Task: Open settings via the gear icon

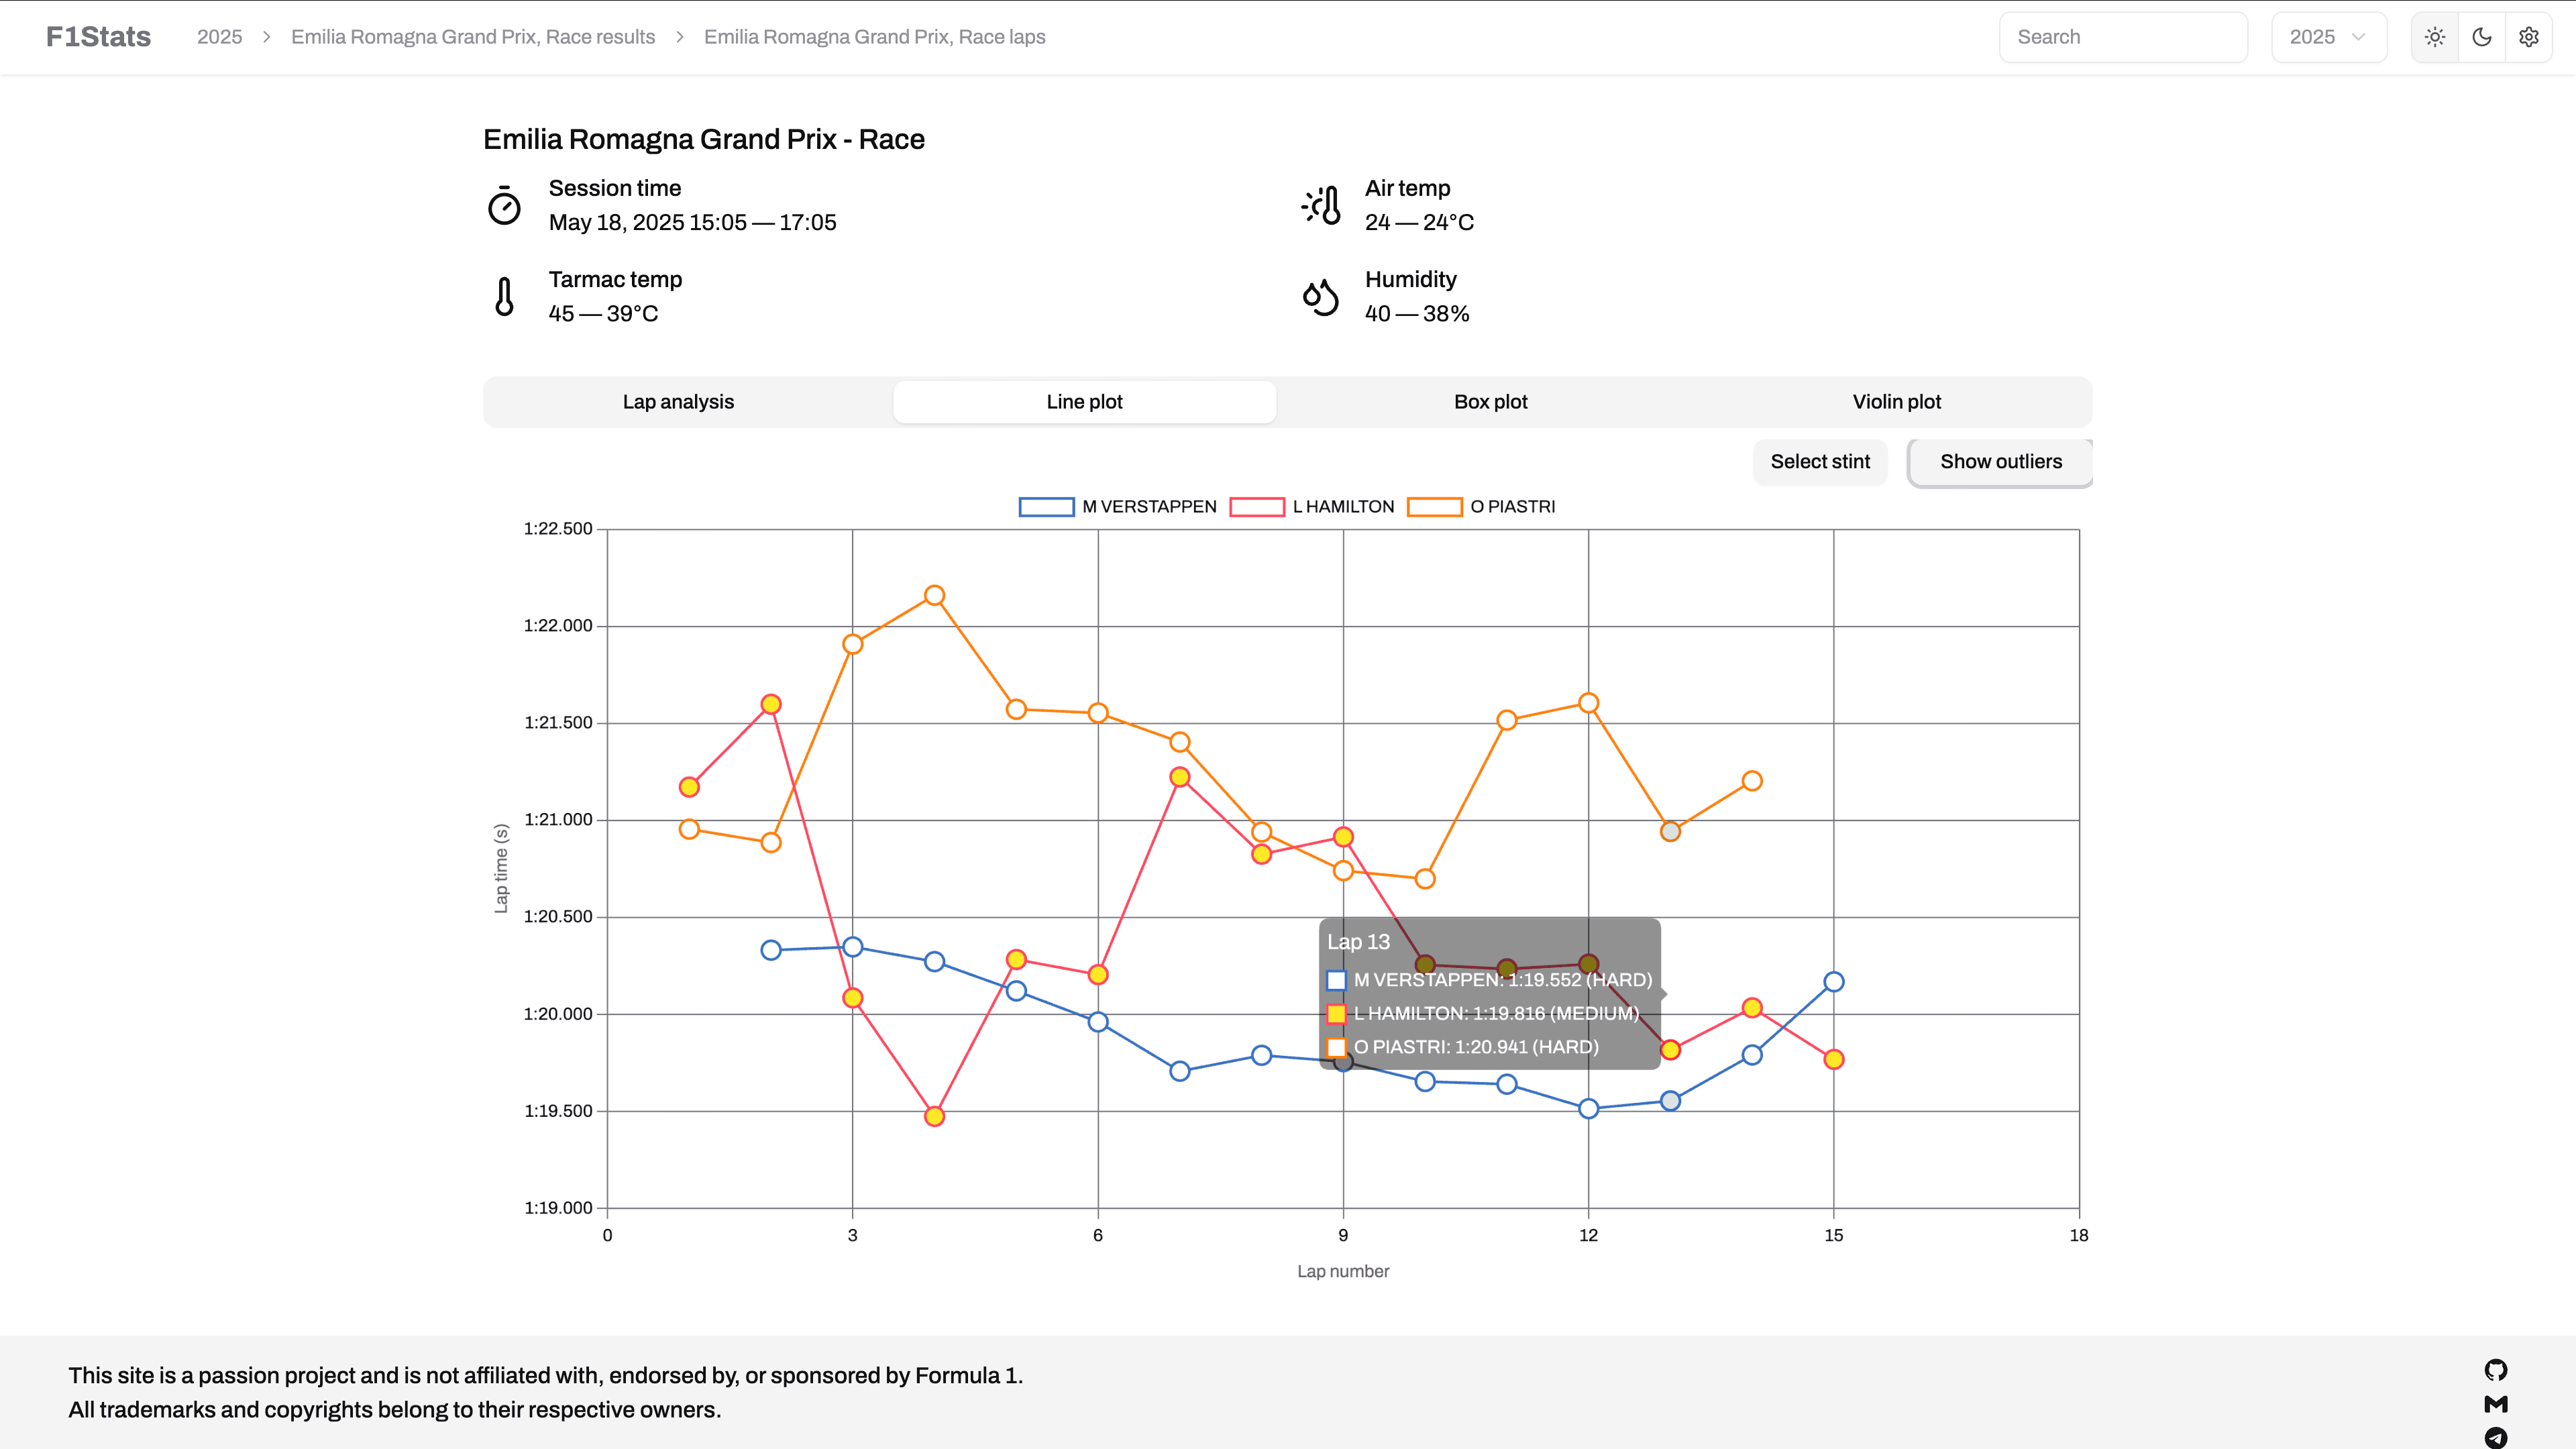Action: pyautogui.click(x=2529, y=37)
